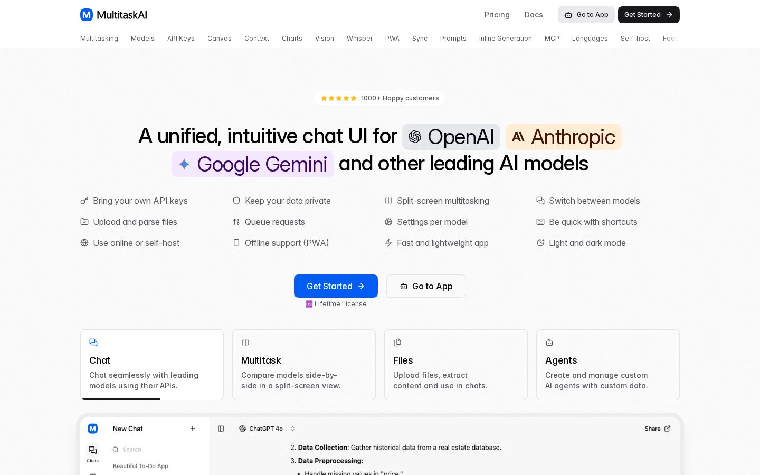Image resolution: width=760 pixels, height=475 pixels.
Task: Click the Search field in preview sidebar
Action: click(x=154, y=450)
